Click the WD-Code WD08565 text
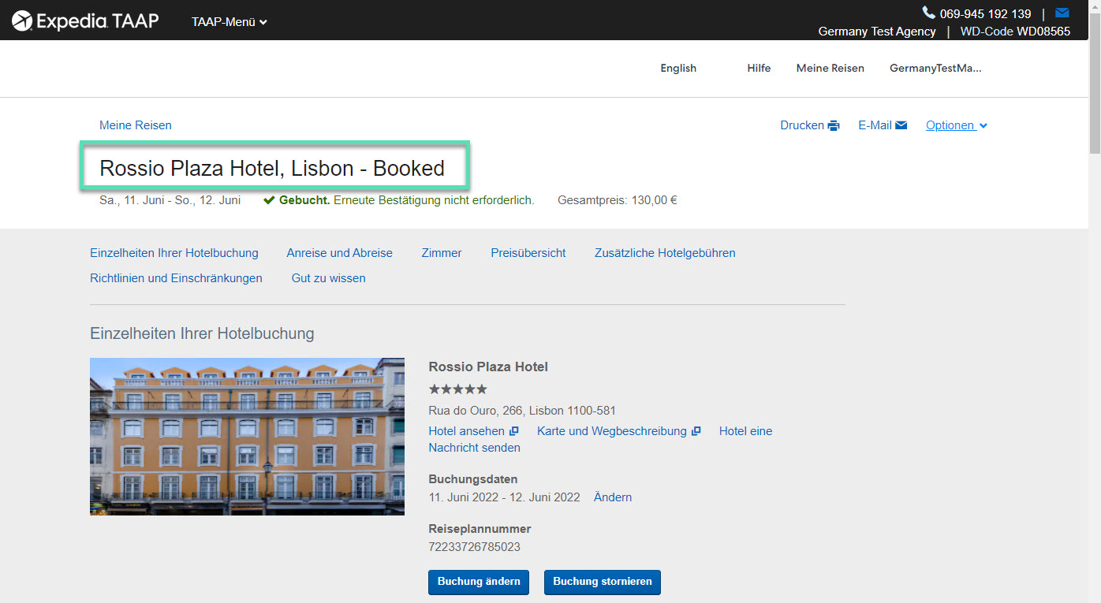 coord(1015,32)
